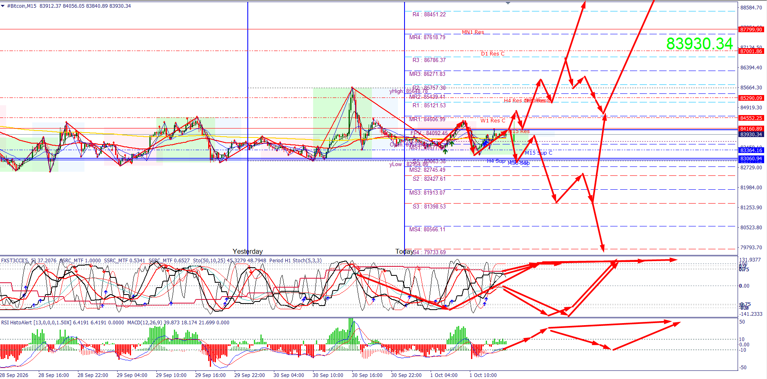Click the M15 Sup C line label

click(x=538, y=153)
